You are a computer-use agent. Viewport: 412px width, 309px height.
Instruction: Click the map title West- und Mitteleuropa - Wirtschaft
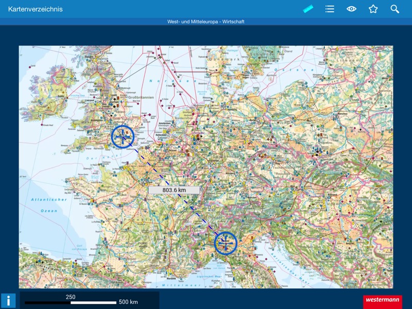(x=206, y=22)
